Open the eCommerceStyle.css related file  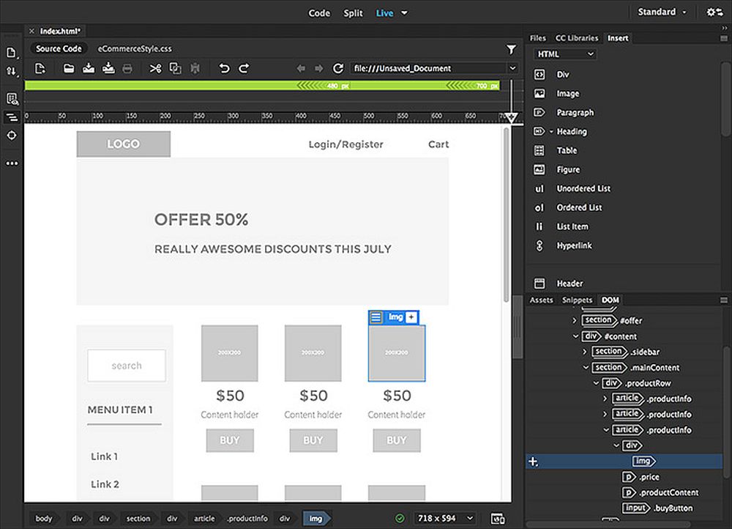(135, 49)
